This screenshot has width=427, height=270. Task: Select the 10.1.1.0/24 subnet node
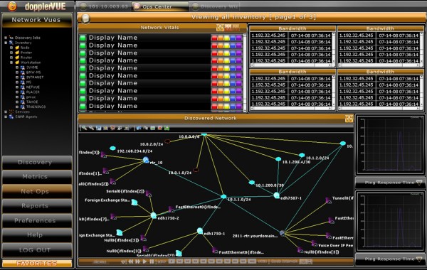pyautogui.click(x=223, y=196)
